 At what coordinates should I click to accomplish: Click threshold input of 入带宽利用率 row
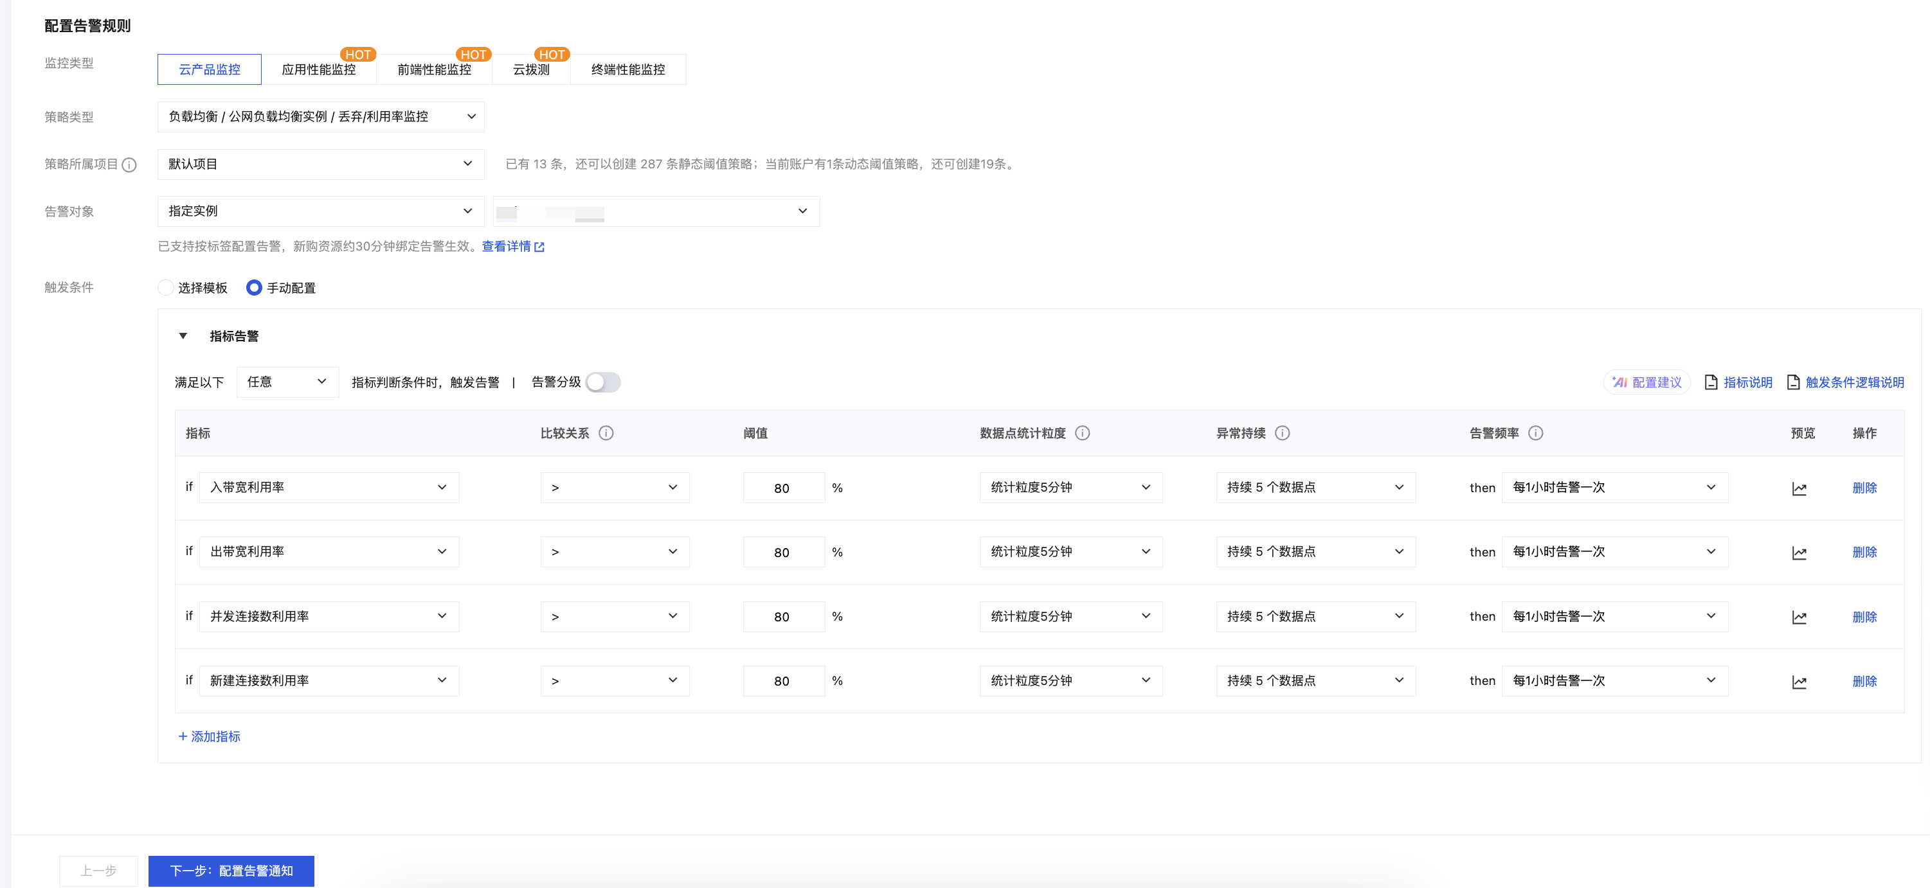click(783, 488)
